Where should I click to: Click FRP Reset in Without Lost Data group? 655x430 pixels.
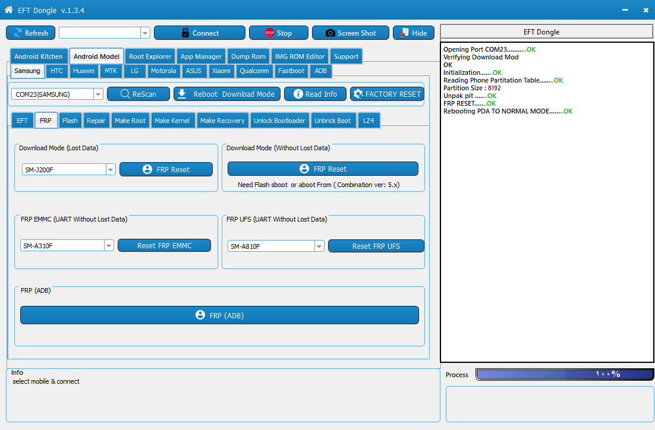tap(323, 169)
